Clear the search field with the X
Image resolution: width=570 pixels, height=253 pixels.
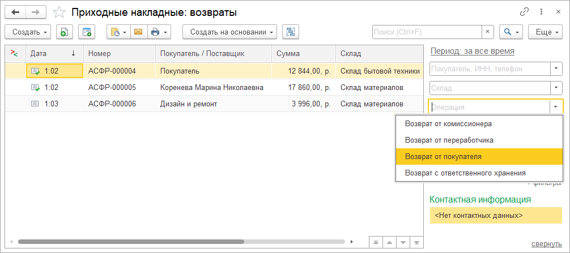[488, 32]
